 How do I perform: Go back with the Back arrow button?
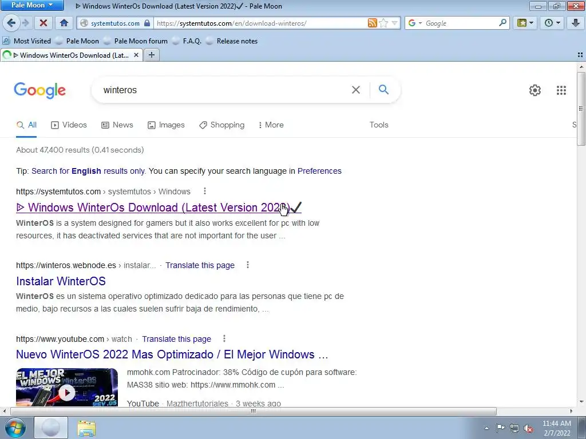point(11,23)
